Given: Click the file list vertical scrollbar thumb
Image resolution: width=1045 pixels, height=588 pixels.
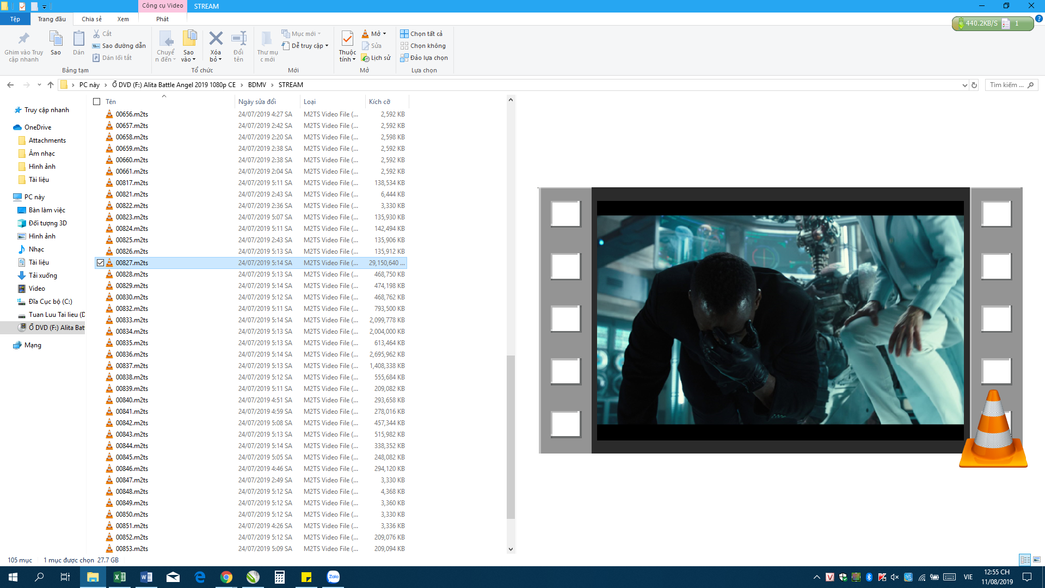Looking at the screenshot, I should (x=511, y=437).
